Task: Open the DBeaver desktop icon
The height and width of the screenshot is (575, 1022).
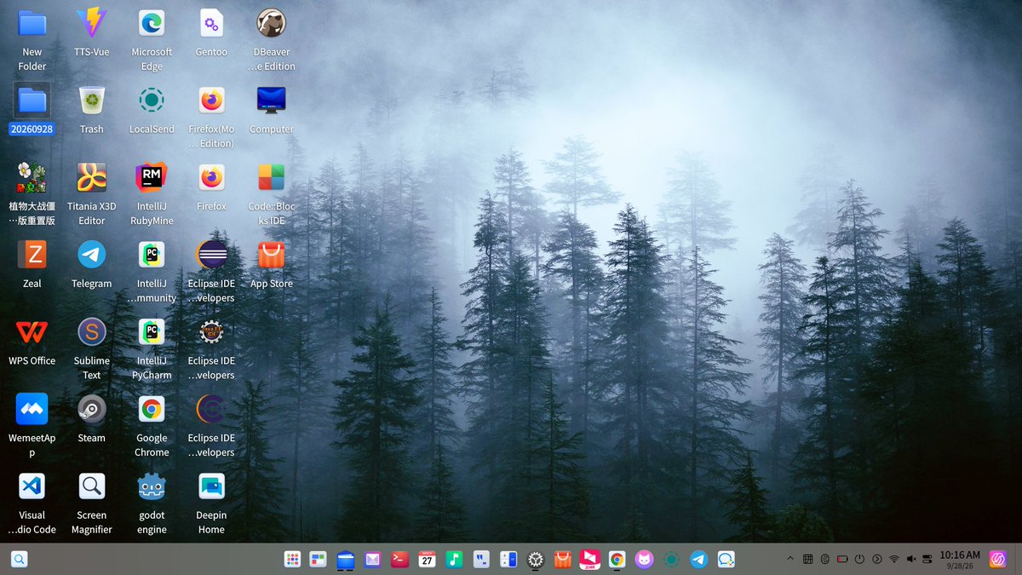Action: (272, 23)
